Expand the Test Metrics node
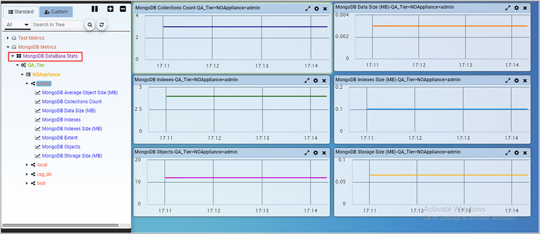Screen dimensions: 540x234 click(x=8, y=38)
